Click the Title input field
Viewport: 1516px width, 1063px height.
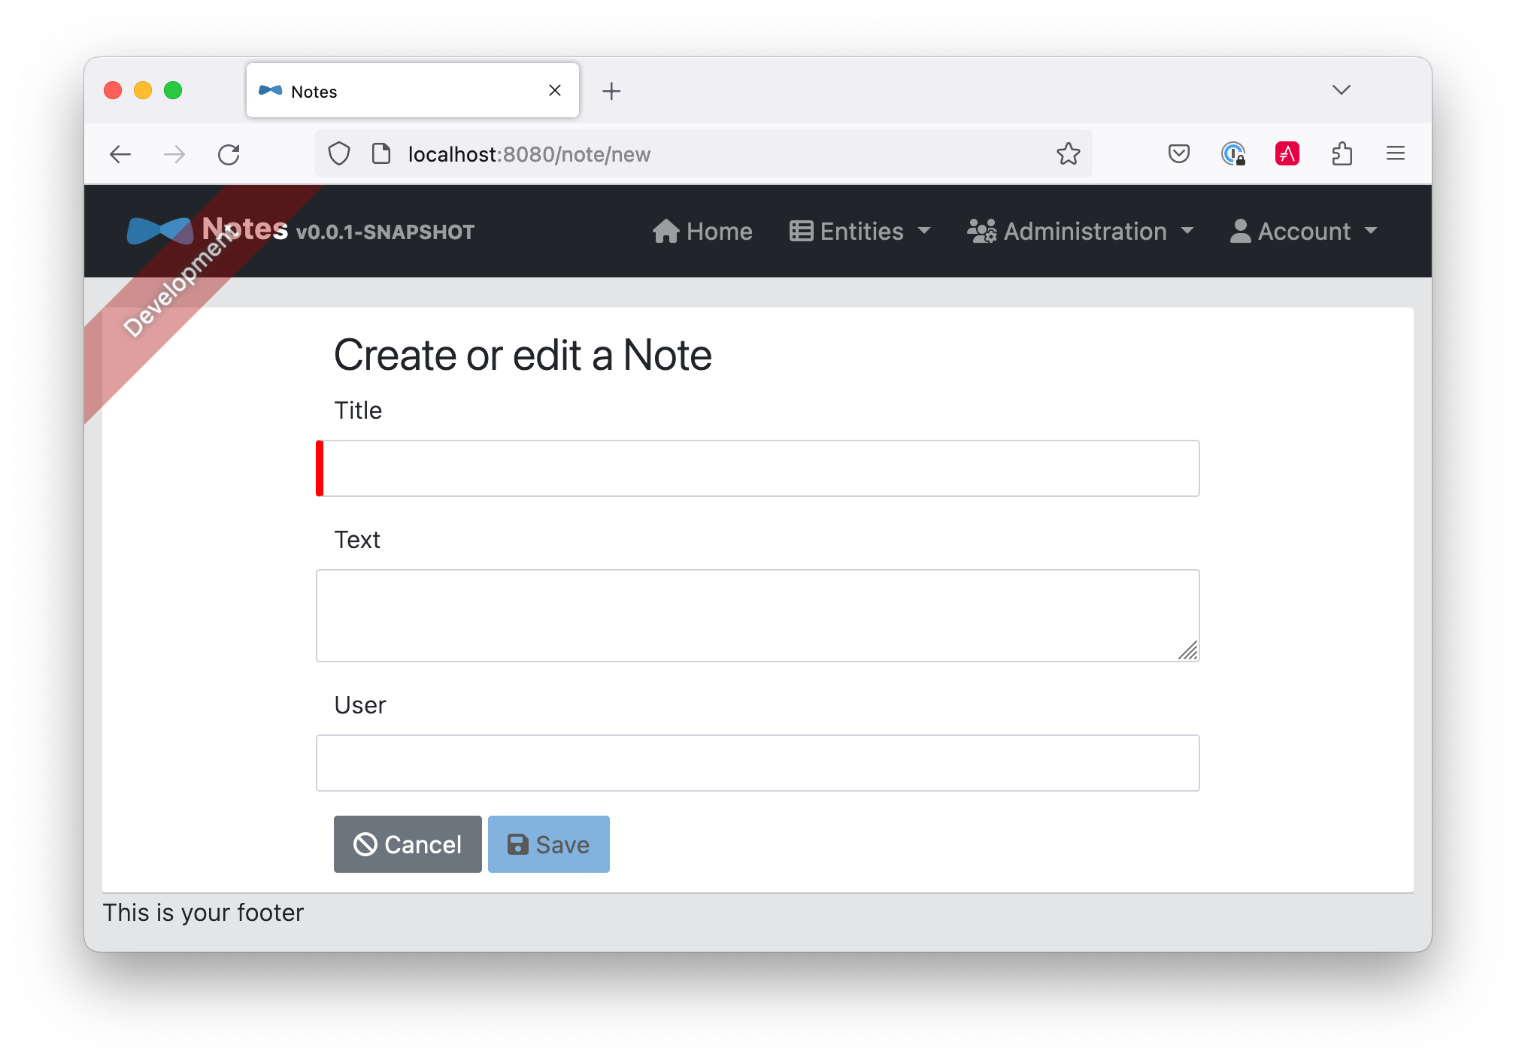click(760, 468)
